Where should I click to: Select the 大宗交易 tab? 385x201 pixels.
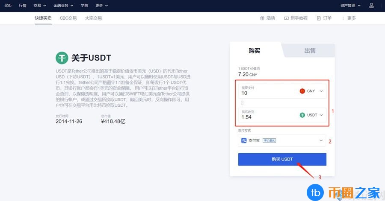pos(93,18)
